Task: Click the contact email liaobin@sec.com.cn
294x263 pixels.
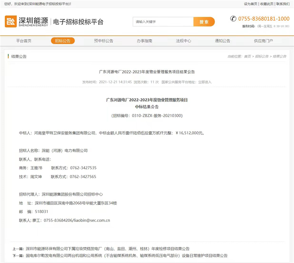Action: click(92, 220)
